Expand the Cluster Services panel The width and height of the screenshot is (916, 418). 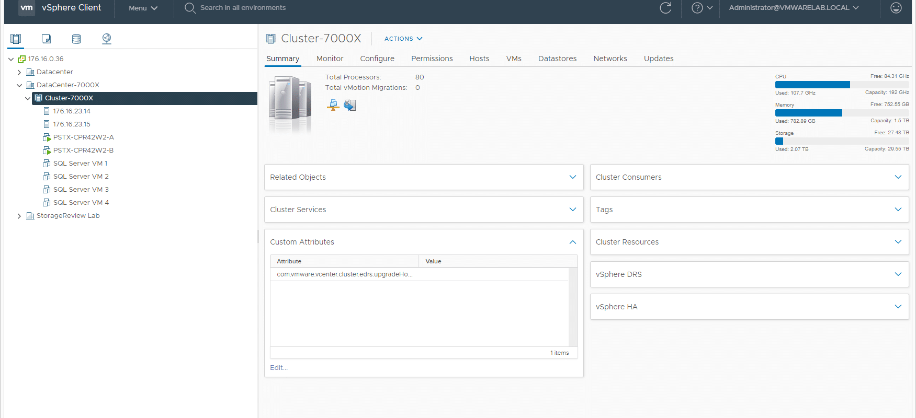(573, 210)
